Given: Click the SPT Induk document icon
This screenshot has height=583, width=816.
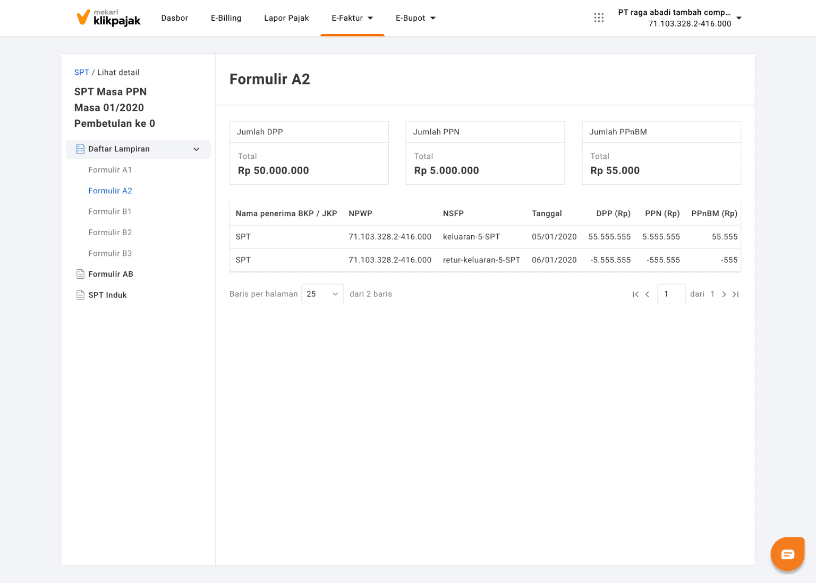Looking at the screenshot, I should pos(80,295).
